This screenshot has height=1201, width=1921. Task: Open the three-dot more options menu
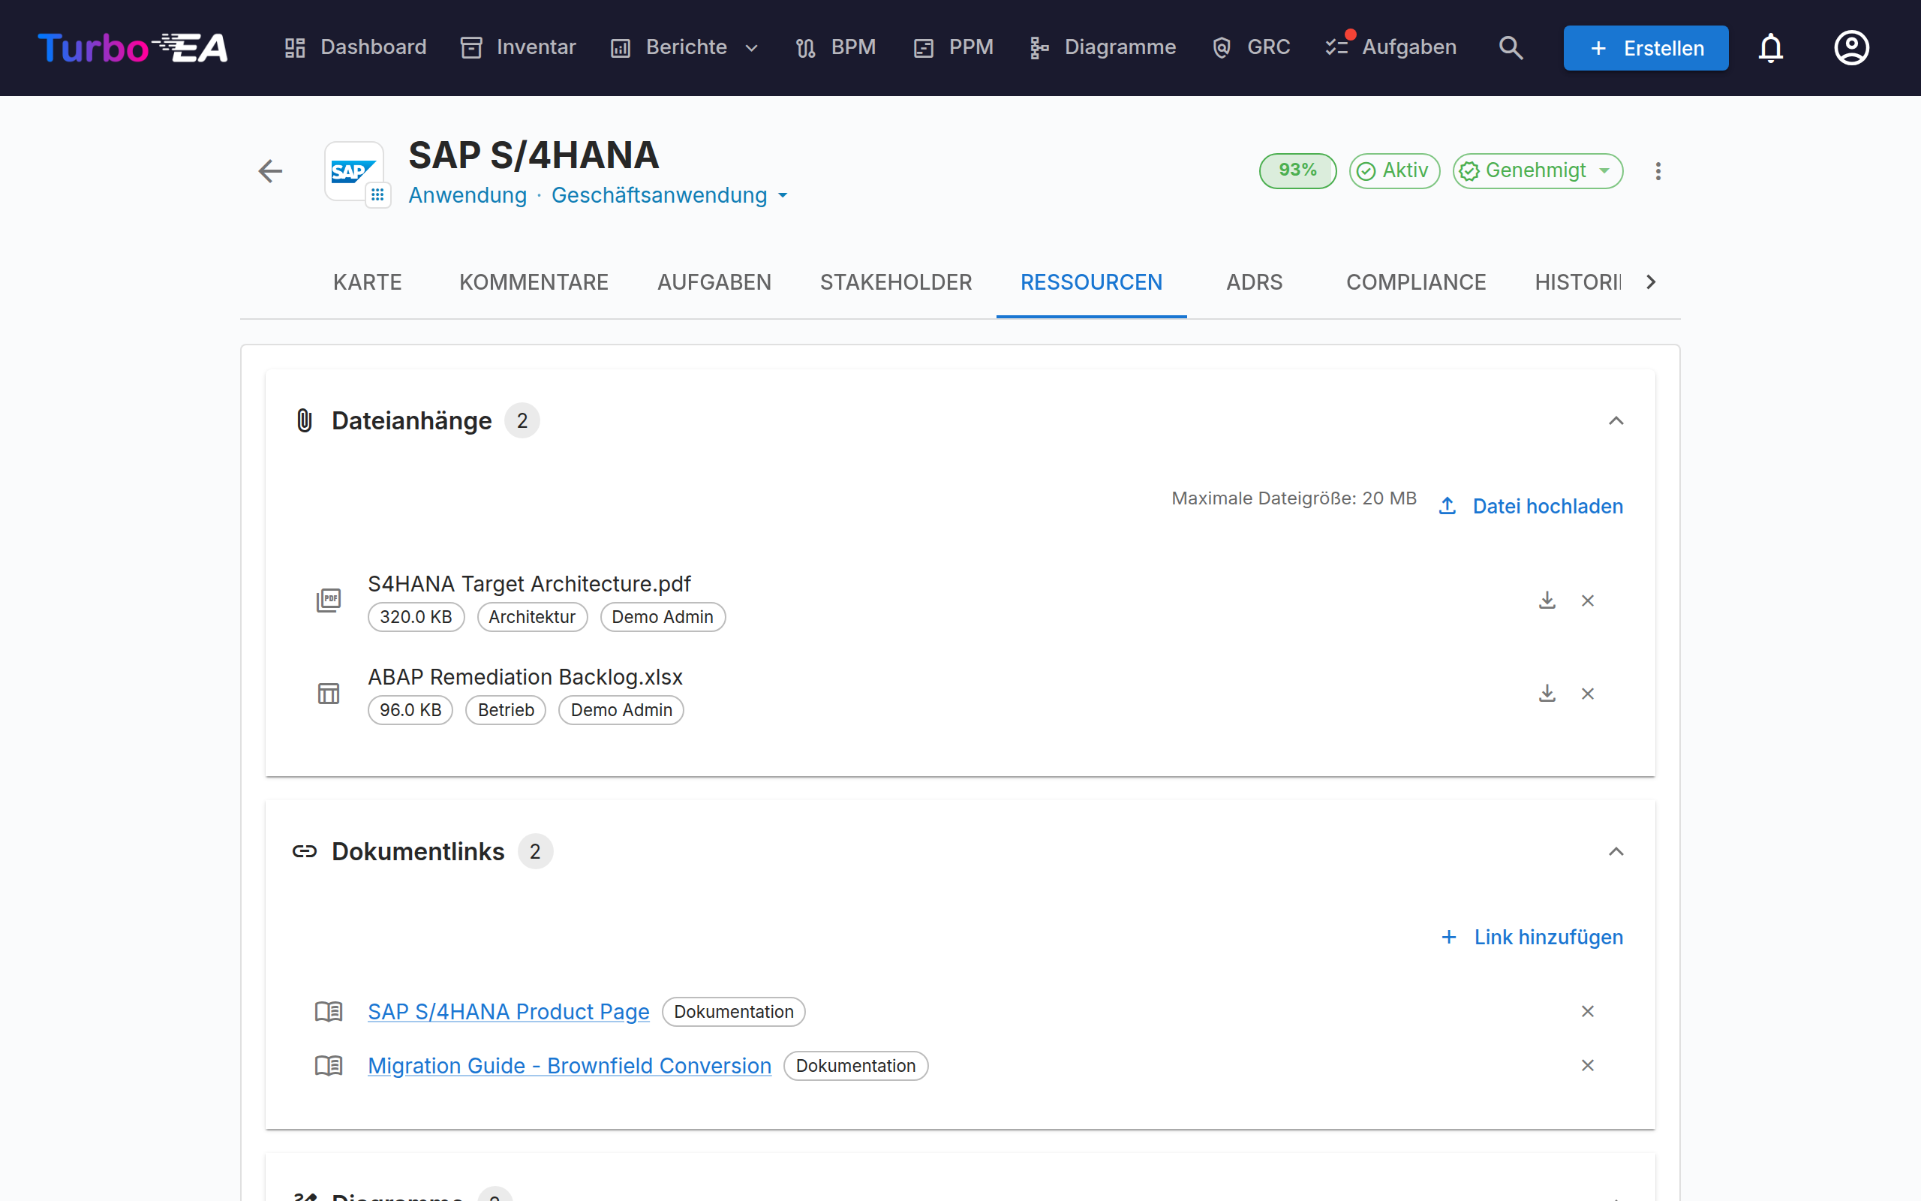1658,171
